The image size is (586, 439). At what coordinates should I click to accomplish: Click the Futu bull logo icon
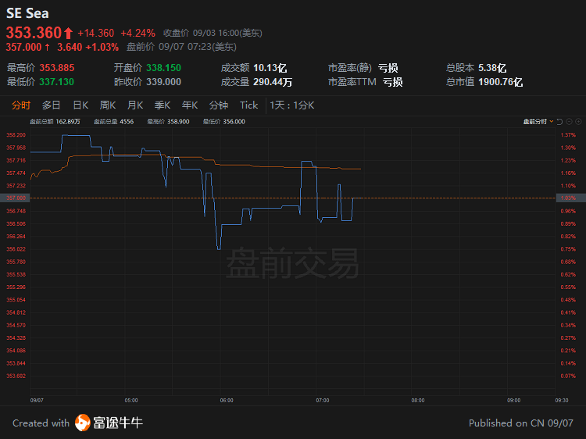(83, 423)
